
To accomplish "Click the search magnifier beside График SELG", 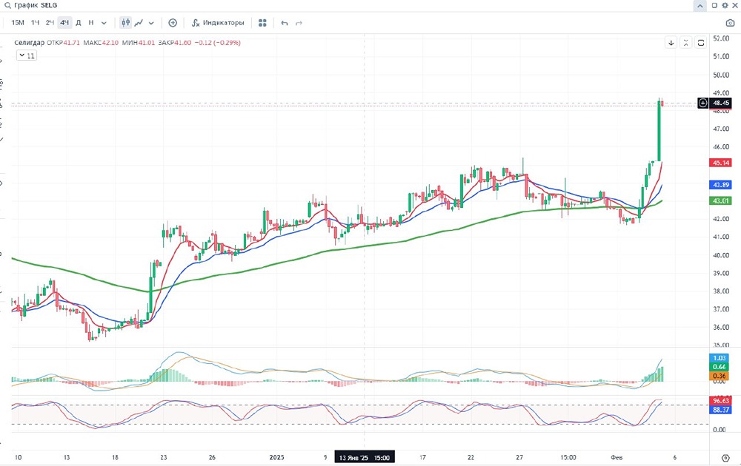I will click(x=7, y=6).
